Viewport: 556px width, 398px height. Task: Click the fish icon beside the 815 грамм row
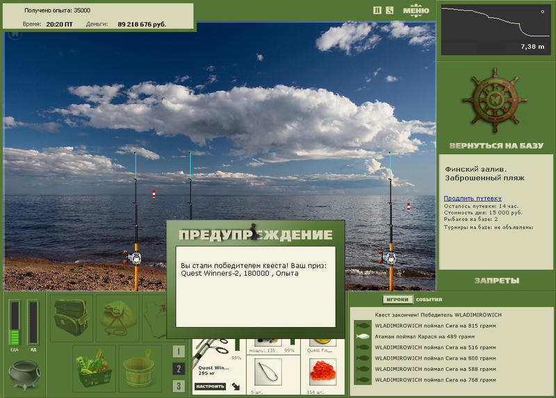[362, 325]
